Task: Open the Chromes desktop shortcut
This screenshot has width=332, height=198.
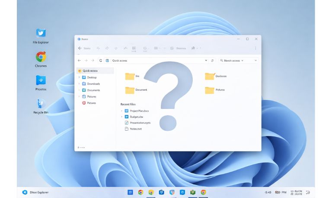Action: (41, 59)
